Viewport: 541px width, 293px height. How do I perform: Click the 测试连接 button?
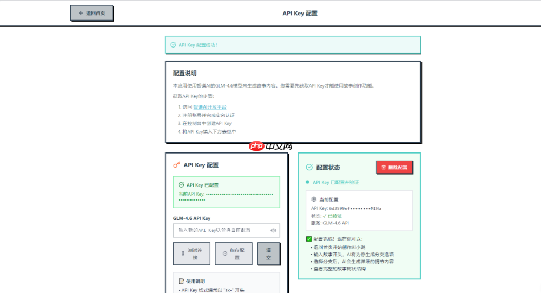192,254
